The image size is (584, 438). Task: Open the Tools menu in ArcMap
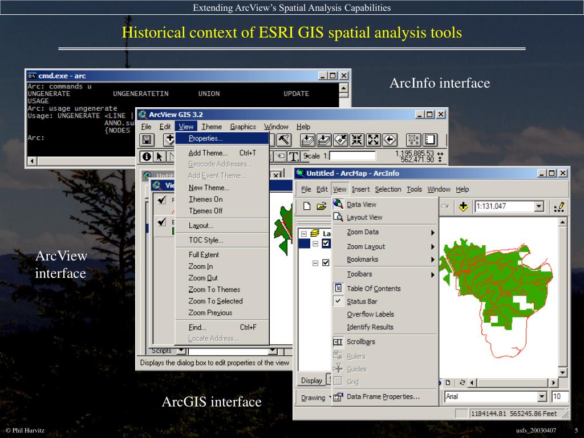click(414, 189)
